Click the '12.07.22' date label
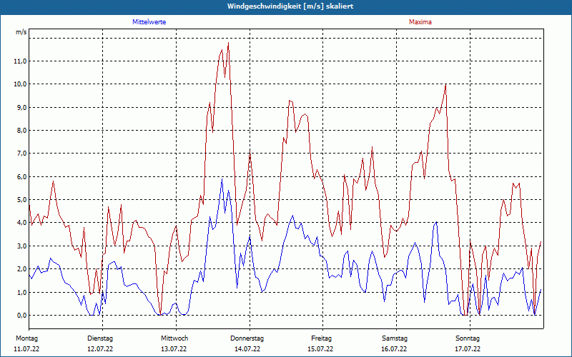This screenshot has height=357, width=572. pos(100,349)
